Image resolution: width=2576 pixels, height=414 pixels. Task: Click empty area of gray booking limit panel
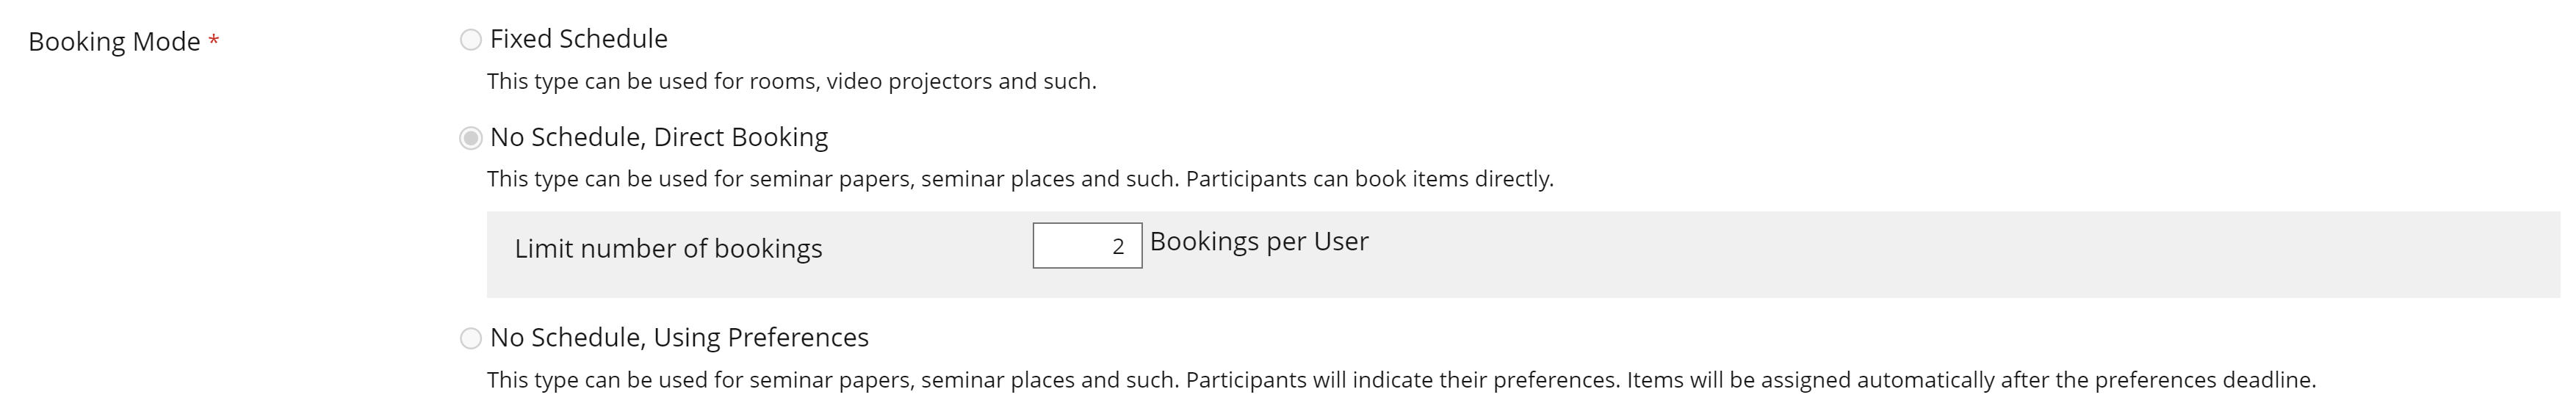1900,255
